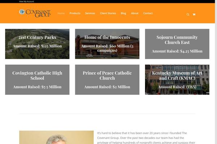Click the search magnifier icon
This screenshot has height=144, width=217.
click(188, 14)
